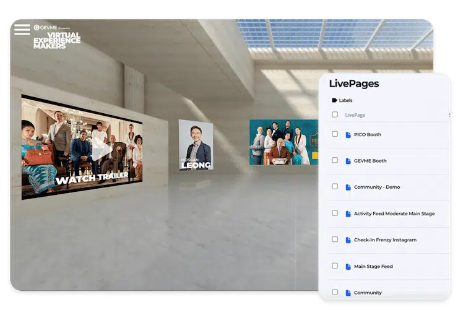This screenshot has width=458, height=310.
Task: Click the Community - Demo page icon
Action: pyautogui.click(x=348, y=187)
